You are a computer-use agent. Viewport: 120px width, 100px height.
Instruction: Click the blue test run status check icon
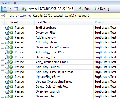pos(3,16)
